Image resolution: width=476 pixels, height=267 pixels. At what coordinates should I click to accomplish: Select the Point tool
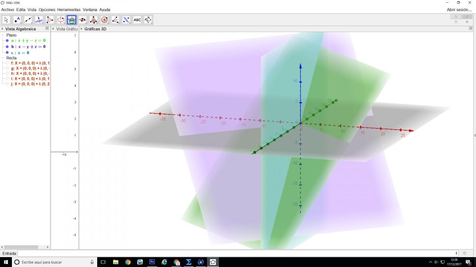pos(17,20)
